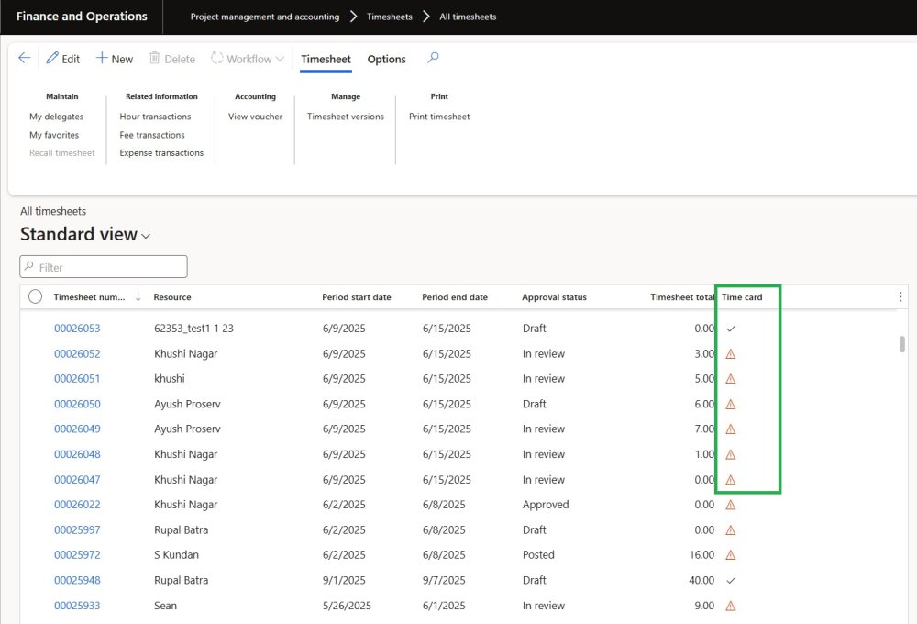Open Hour transactions
Viewport: 917px width, 624px height.
[x=155, y=117]
